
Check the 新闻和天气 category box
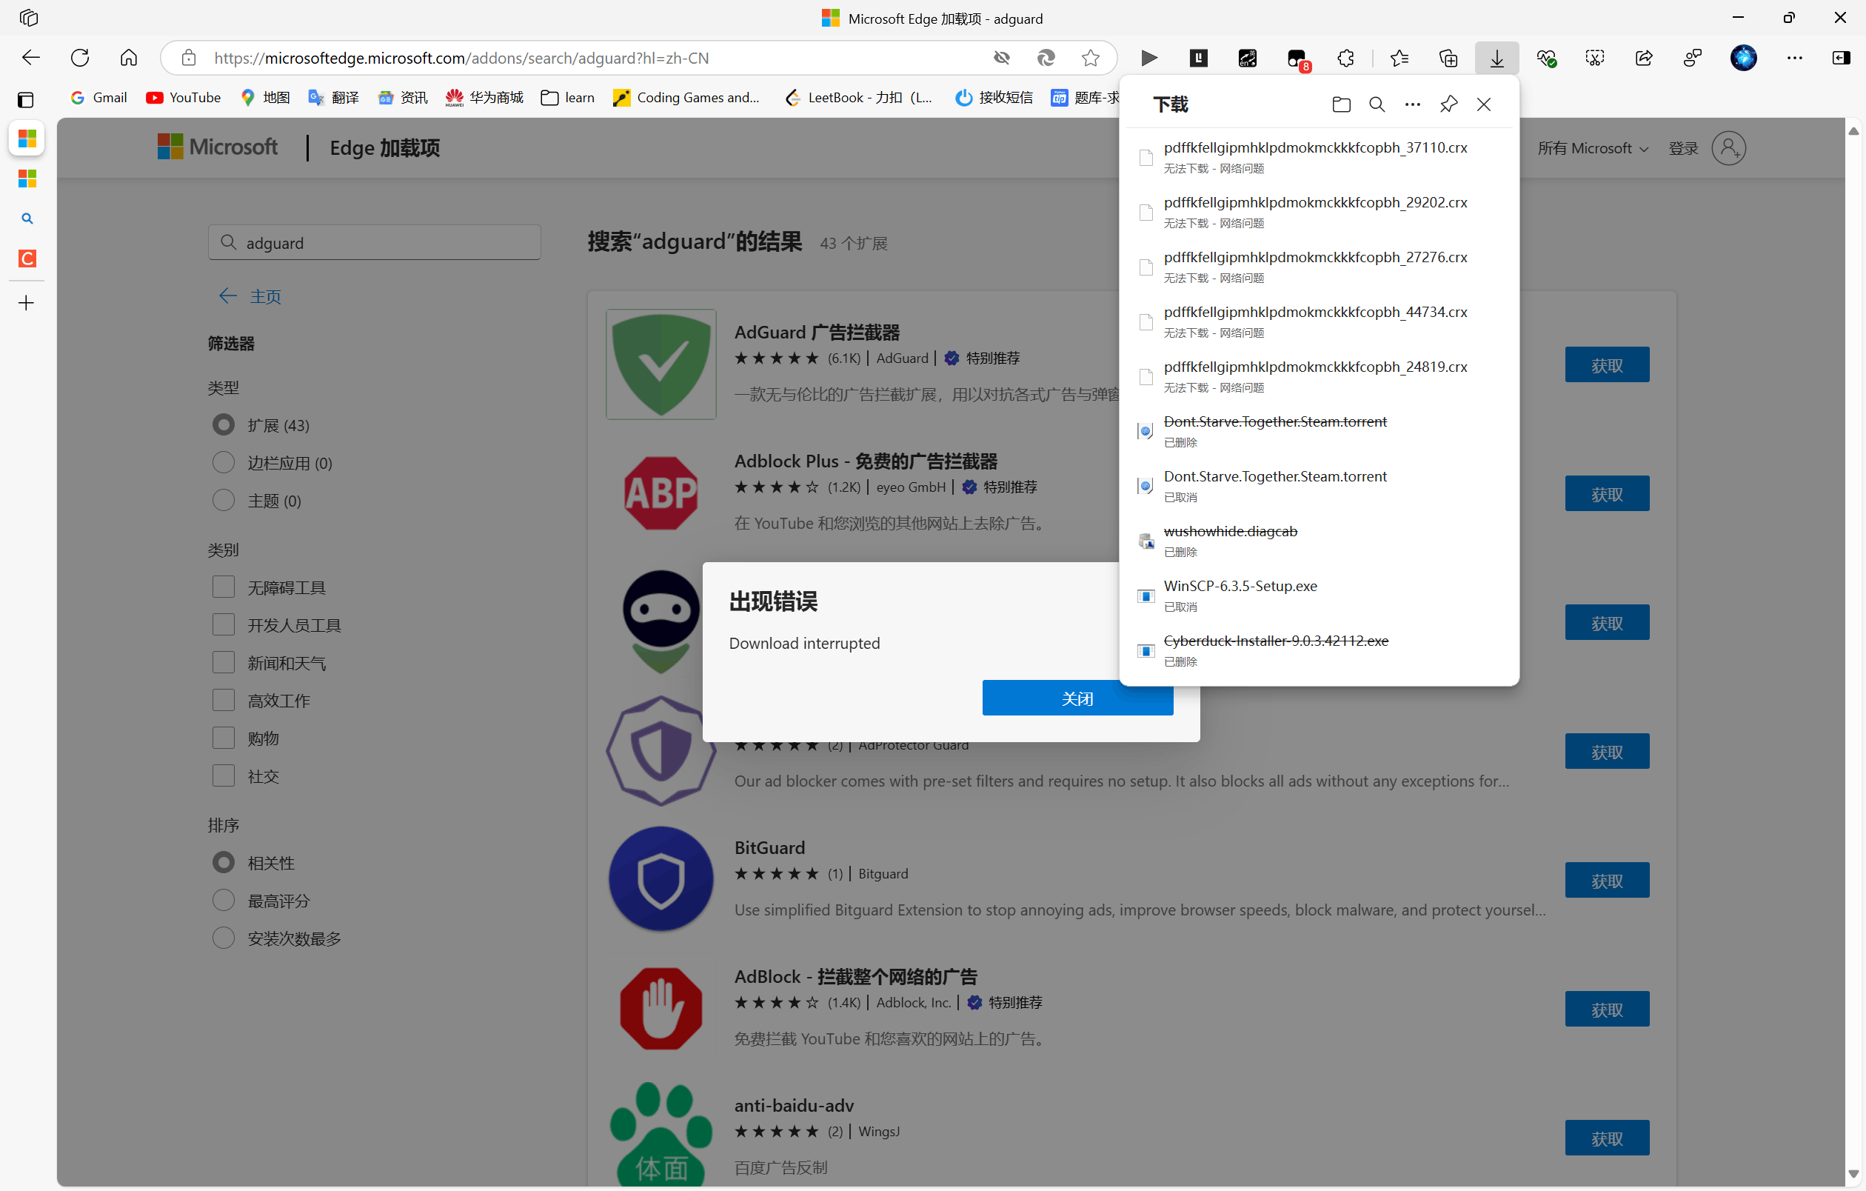(x=223, y=662)
